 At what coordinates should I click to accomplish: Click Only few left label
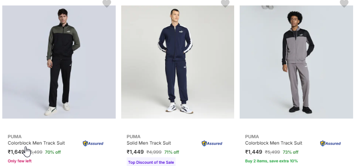[20, 161]
